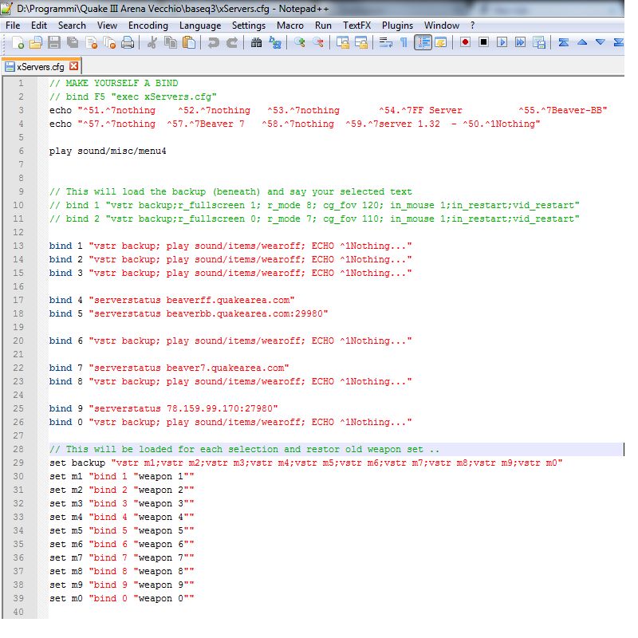Click the Close document toolbar icon

click(x=91, y=42)
